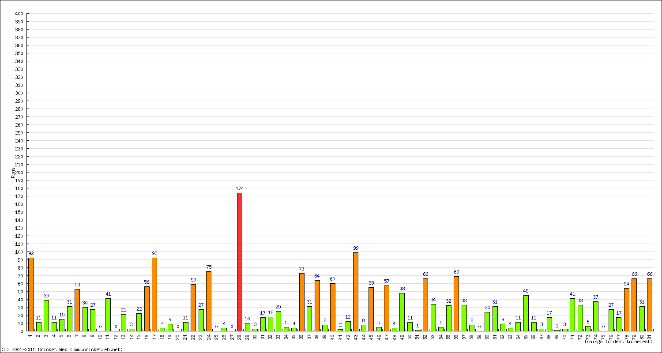
Task: Click the red bar with value 174
Action: (x=240, y=262)
